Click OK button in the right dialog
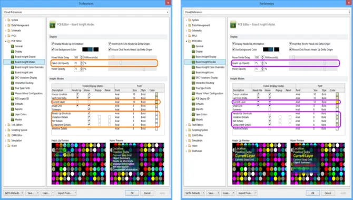This screenshot has height=200, width=353. (x=313, y=193)
